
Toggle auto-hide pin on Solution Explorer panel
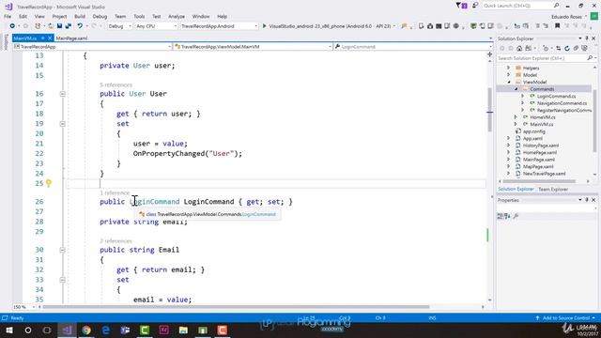pos(587,38)
